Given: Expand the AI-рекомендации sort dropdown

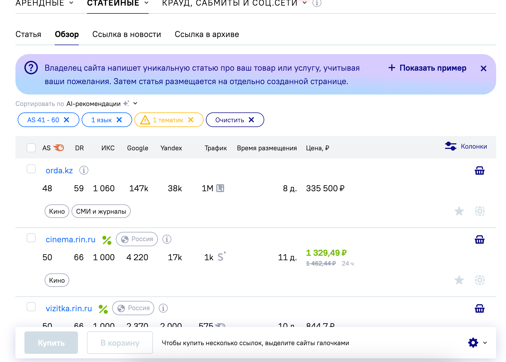Looking at the screenshot, I should tap(135, 103).
